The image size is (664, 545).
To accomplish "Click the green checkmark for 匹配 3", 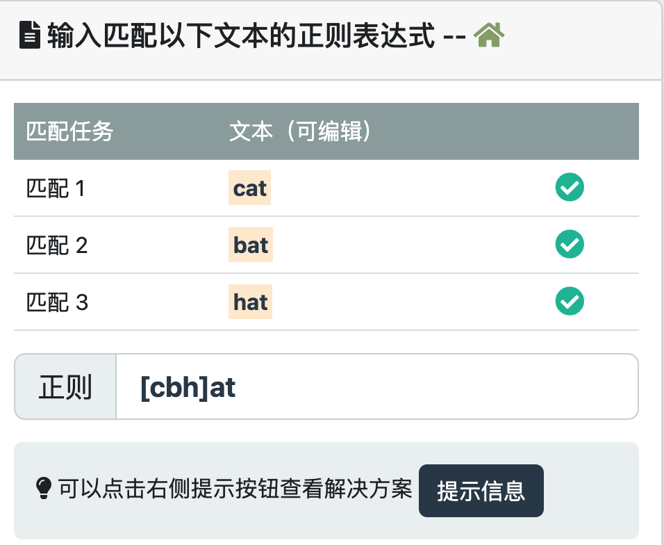I will [x=570, y=301].
